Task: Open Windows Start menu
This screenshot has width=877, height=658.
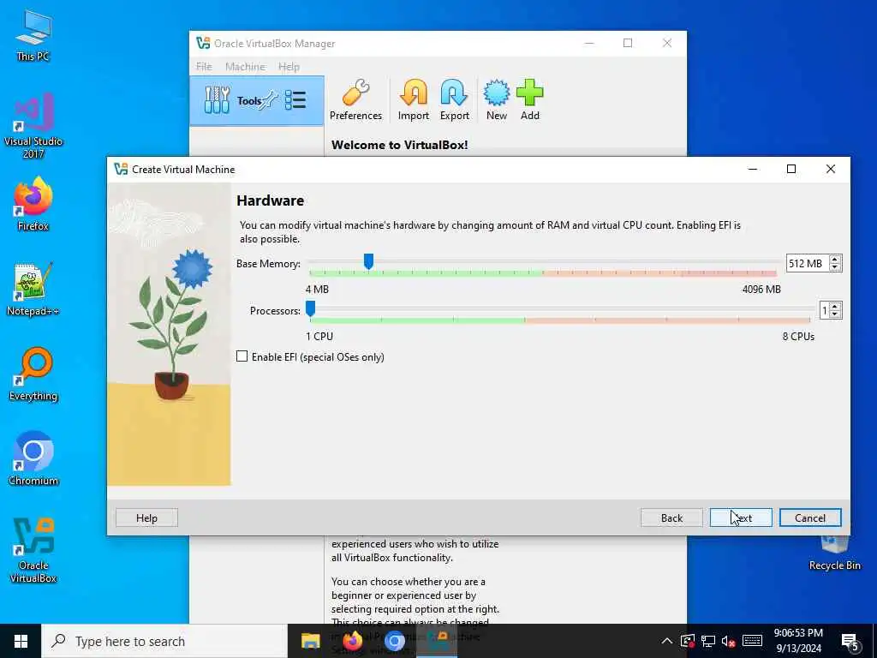Action: pyautogui.click(x=21, y=641)
